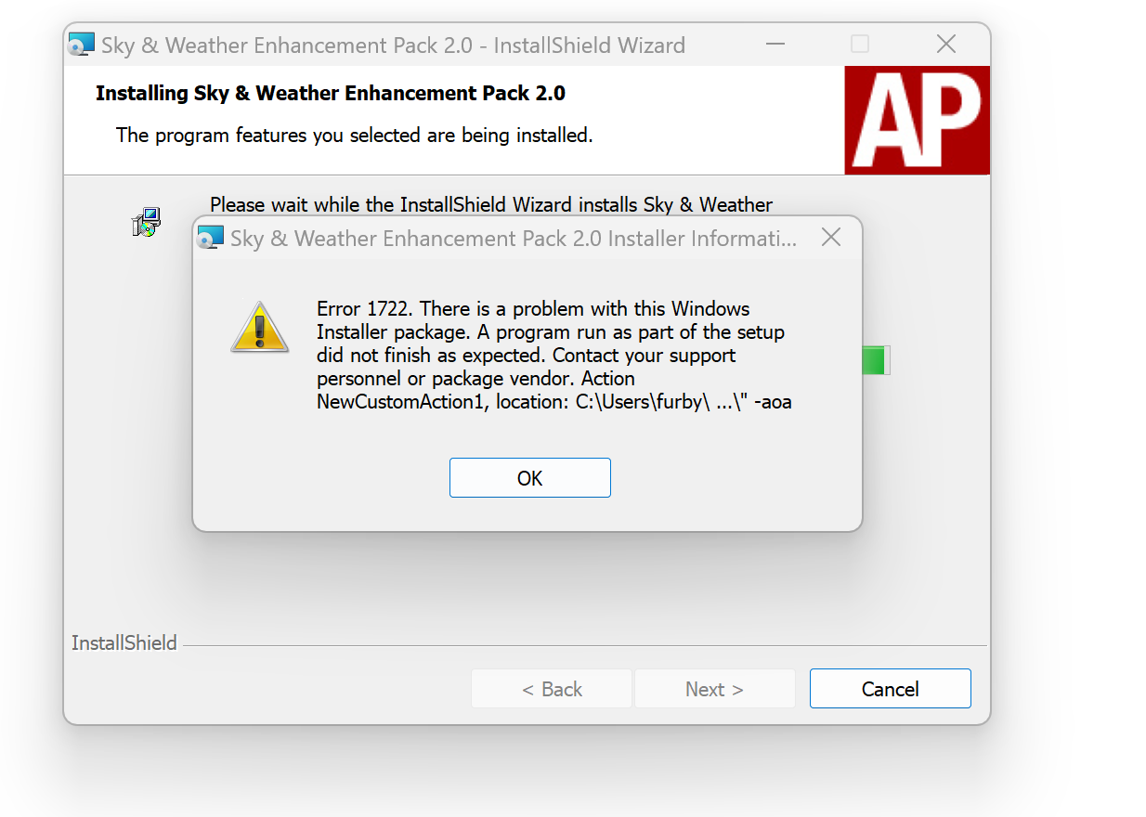The height and width of the screenshot is (817, 1146).
Task: Click the error dialog title text
Action: coord(514,239)
